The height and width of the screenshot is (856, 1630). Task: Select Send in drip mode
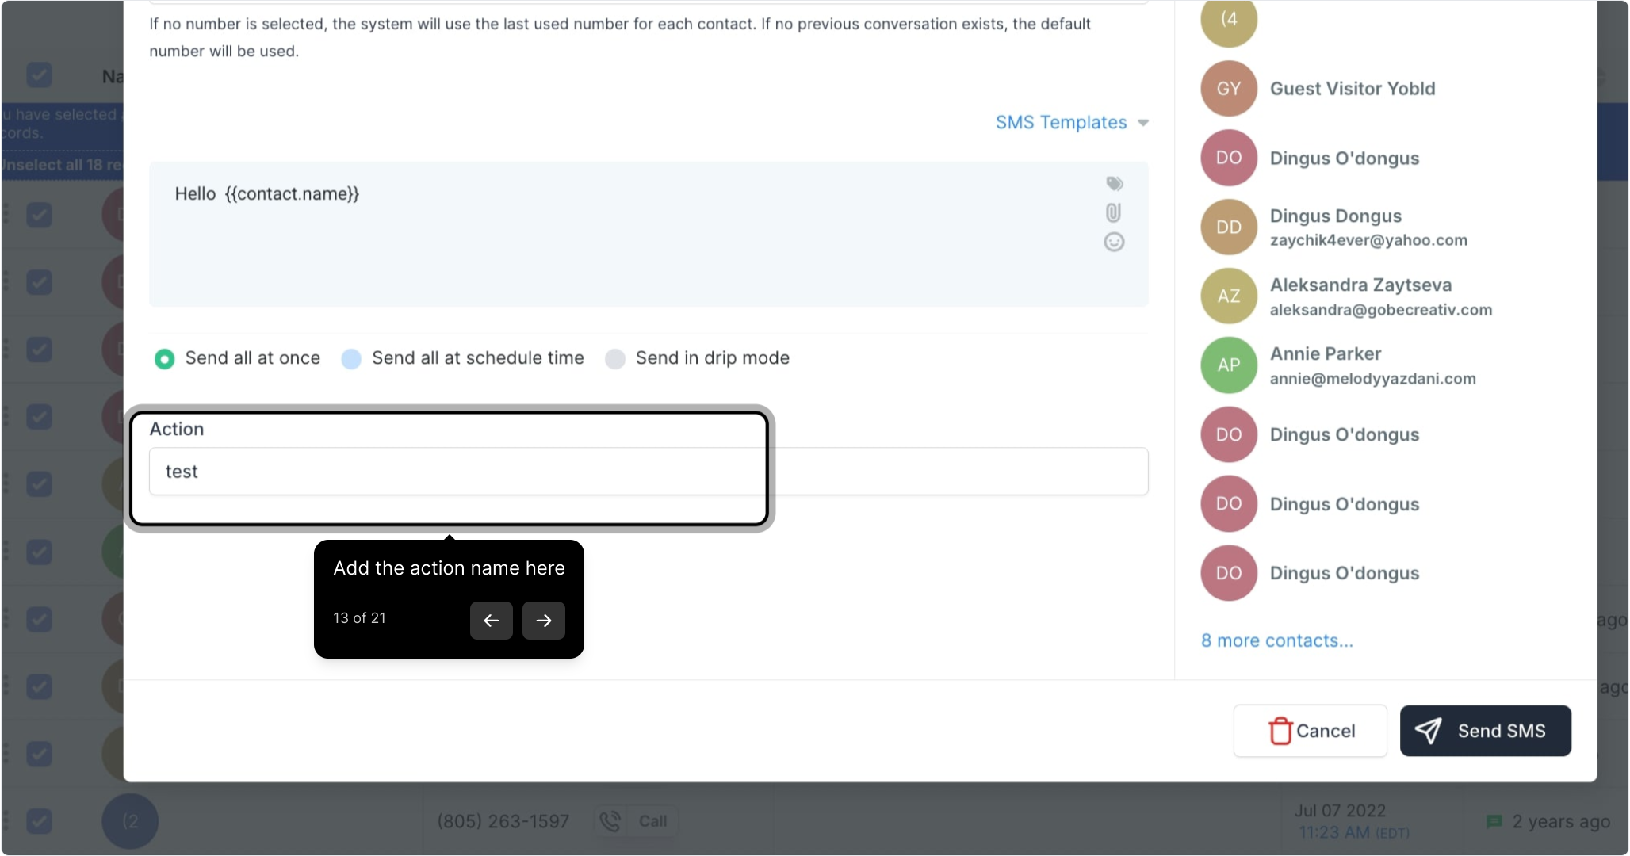coord(615,359)
